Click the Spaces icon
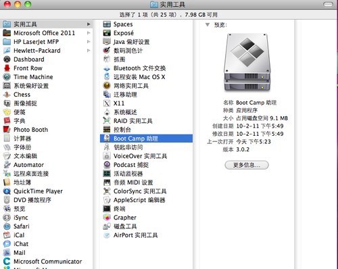 [107, 24]
